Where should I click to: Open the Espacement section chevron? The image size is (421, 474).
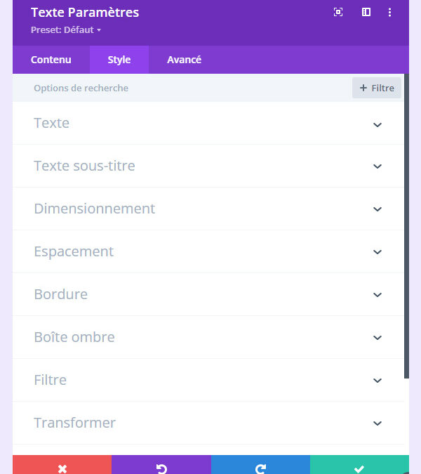377,252
